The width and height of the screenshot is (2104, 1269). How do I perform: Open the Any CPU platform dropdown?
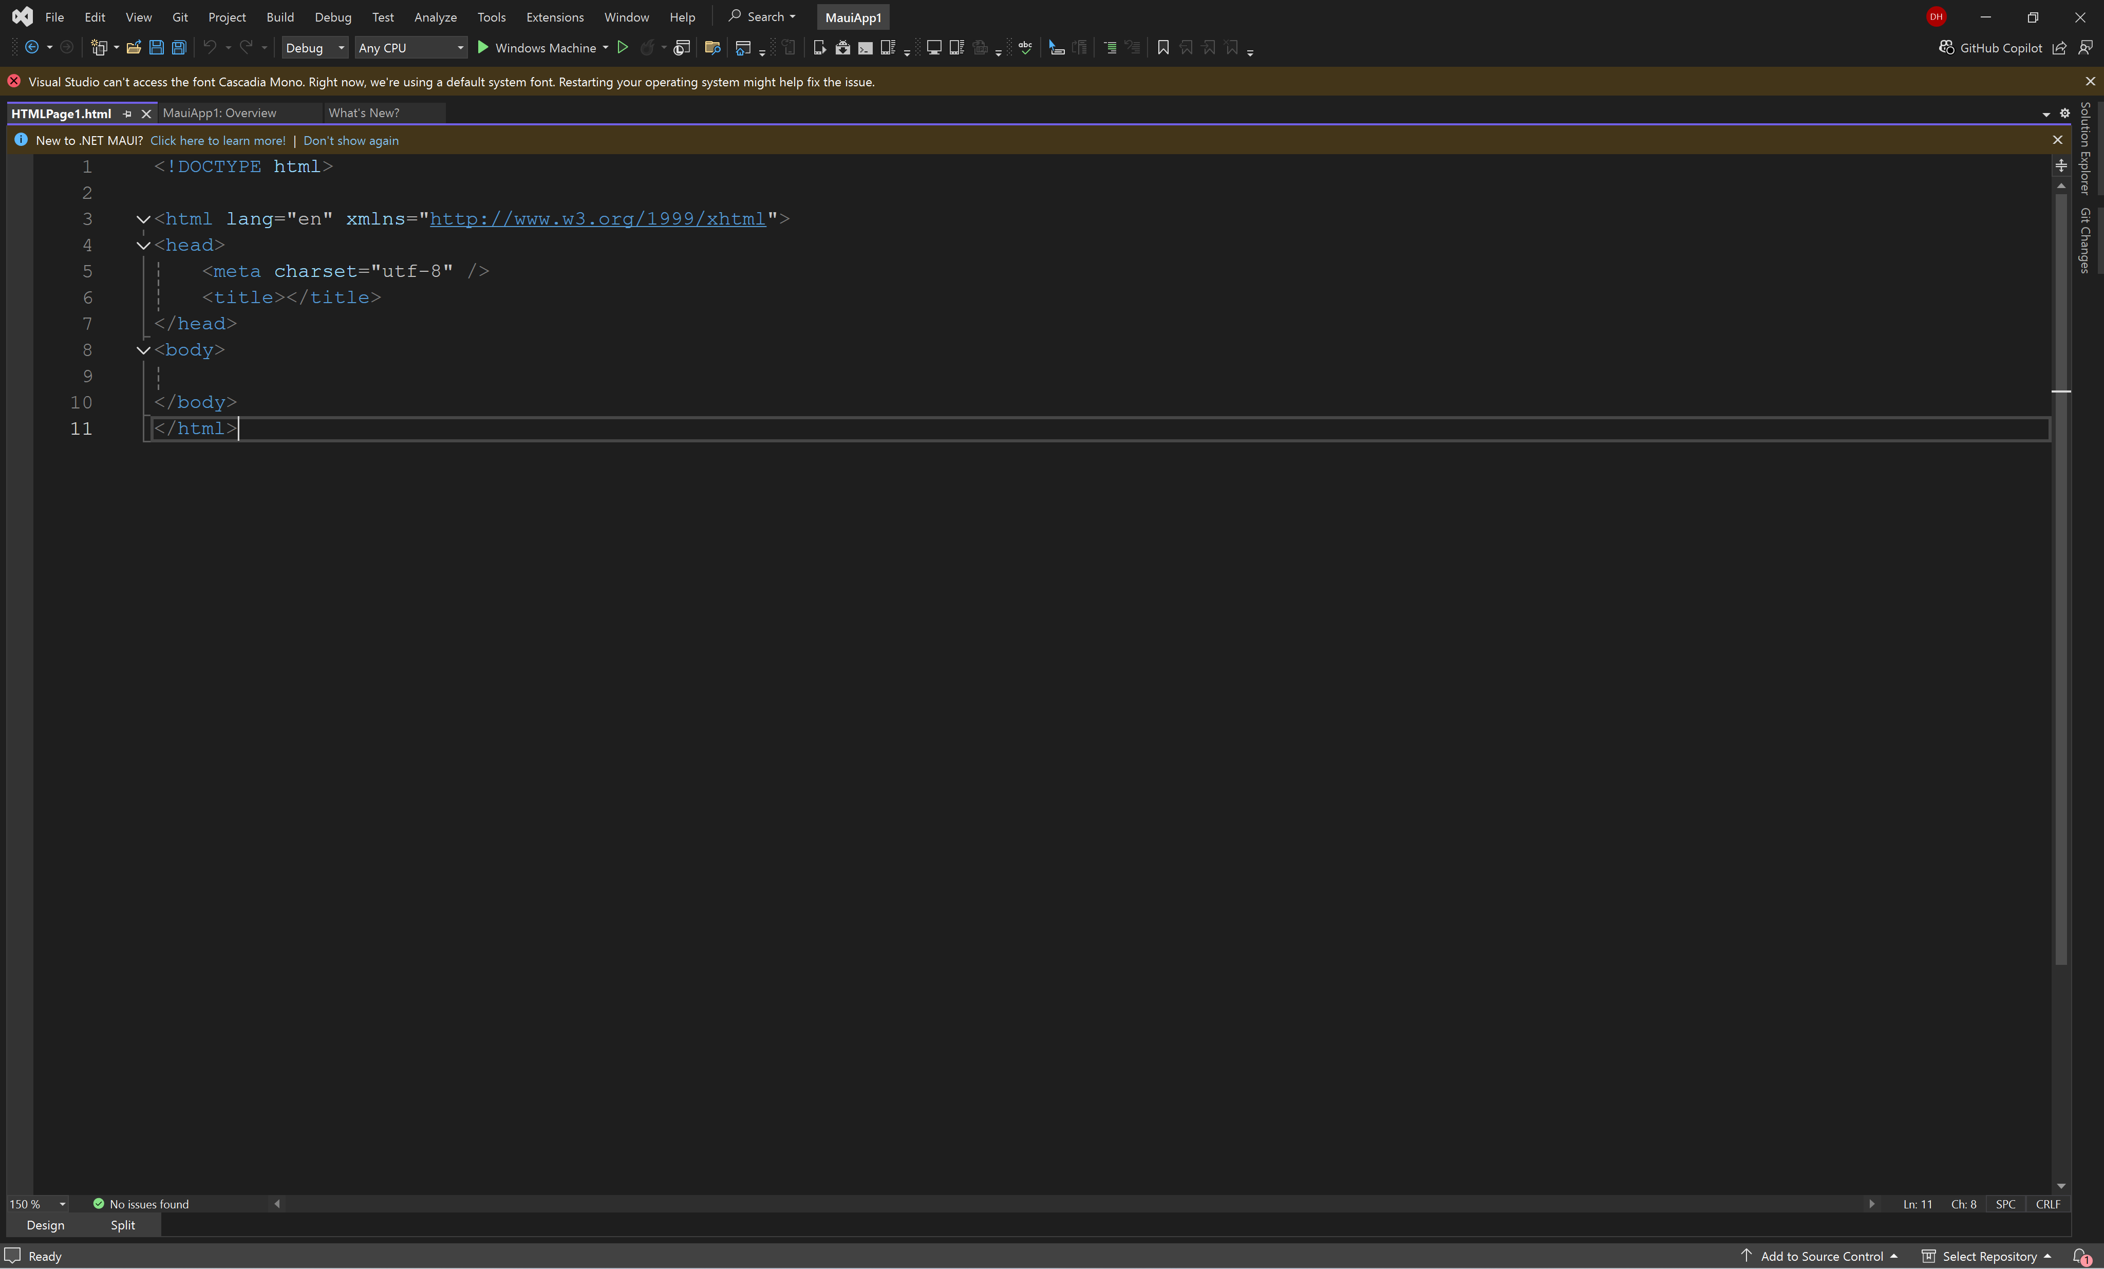(411, 48)
